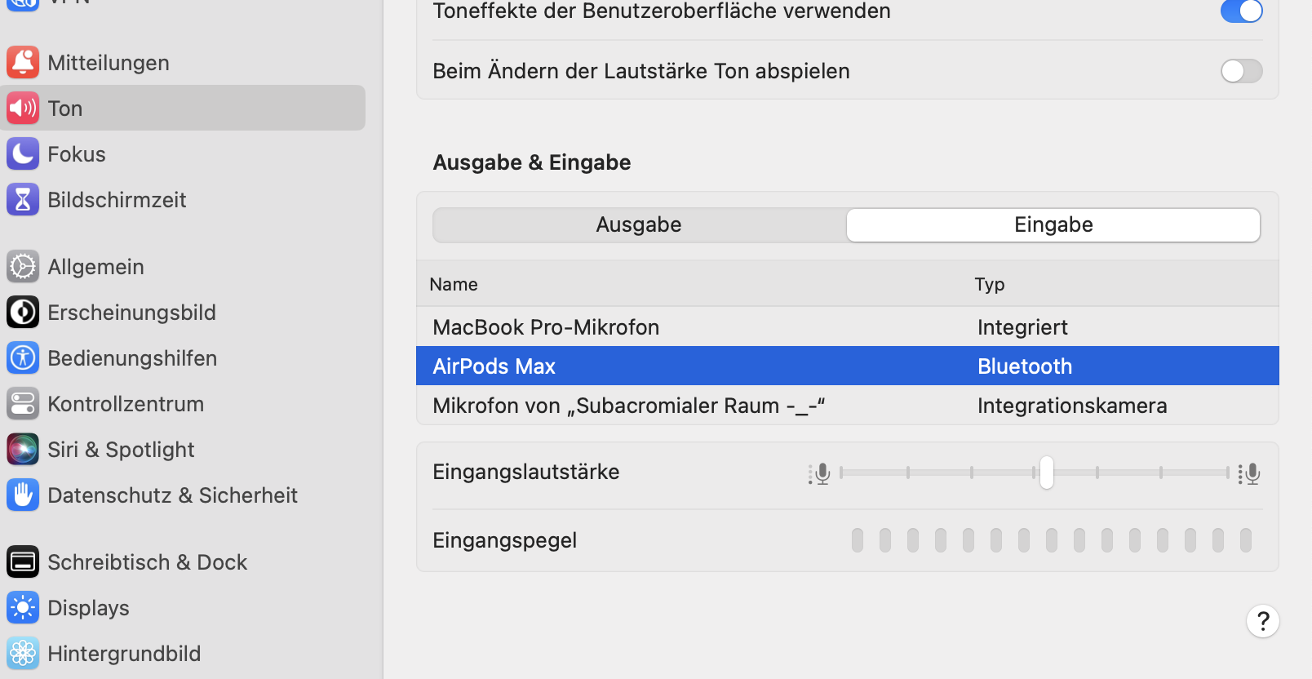
Task: Go to Displays settings
Action: click(x=88, y=608)
